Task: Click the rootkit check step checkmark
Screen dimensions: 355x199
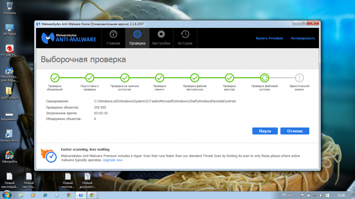Action: click(x=125, y=78)
